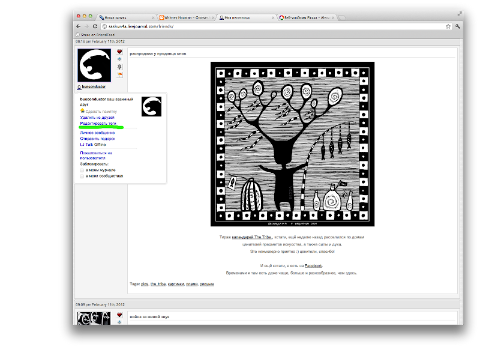Switch to the Веб-альбомы Picasa tab
This screenshot has height=362, width=480.
[307, 18]
